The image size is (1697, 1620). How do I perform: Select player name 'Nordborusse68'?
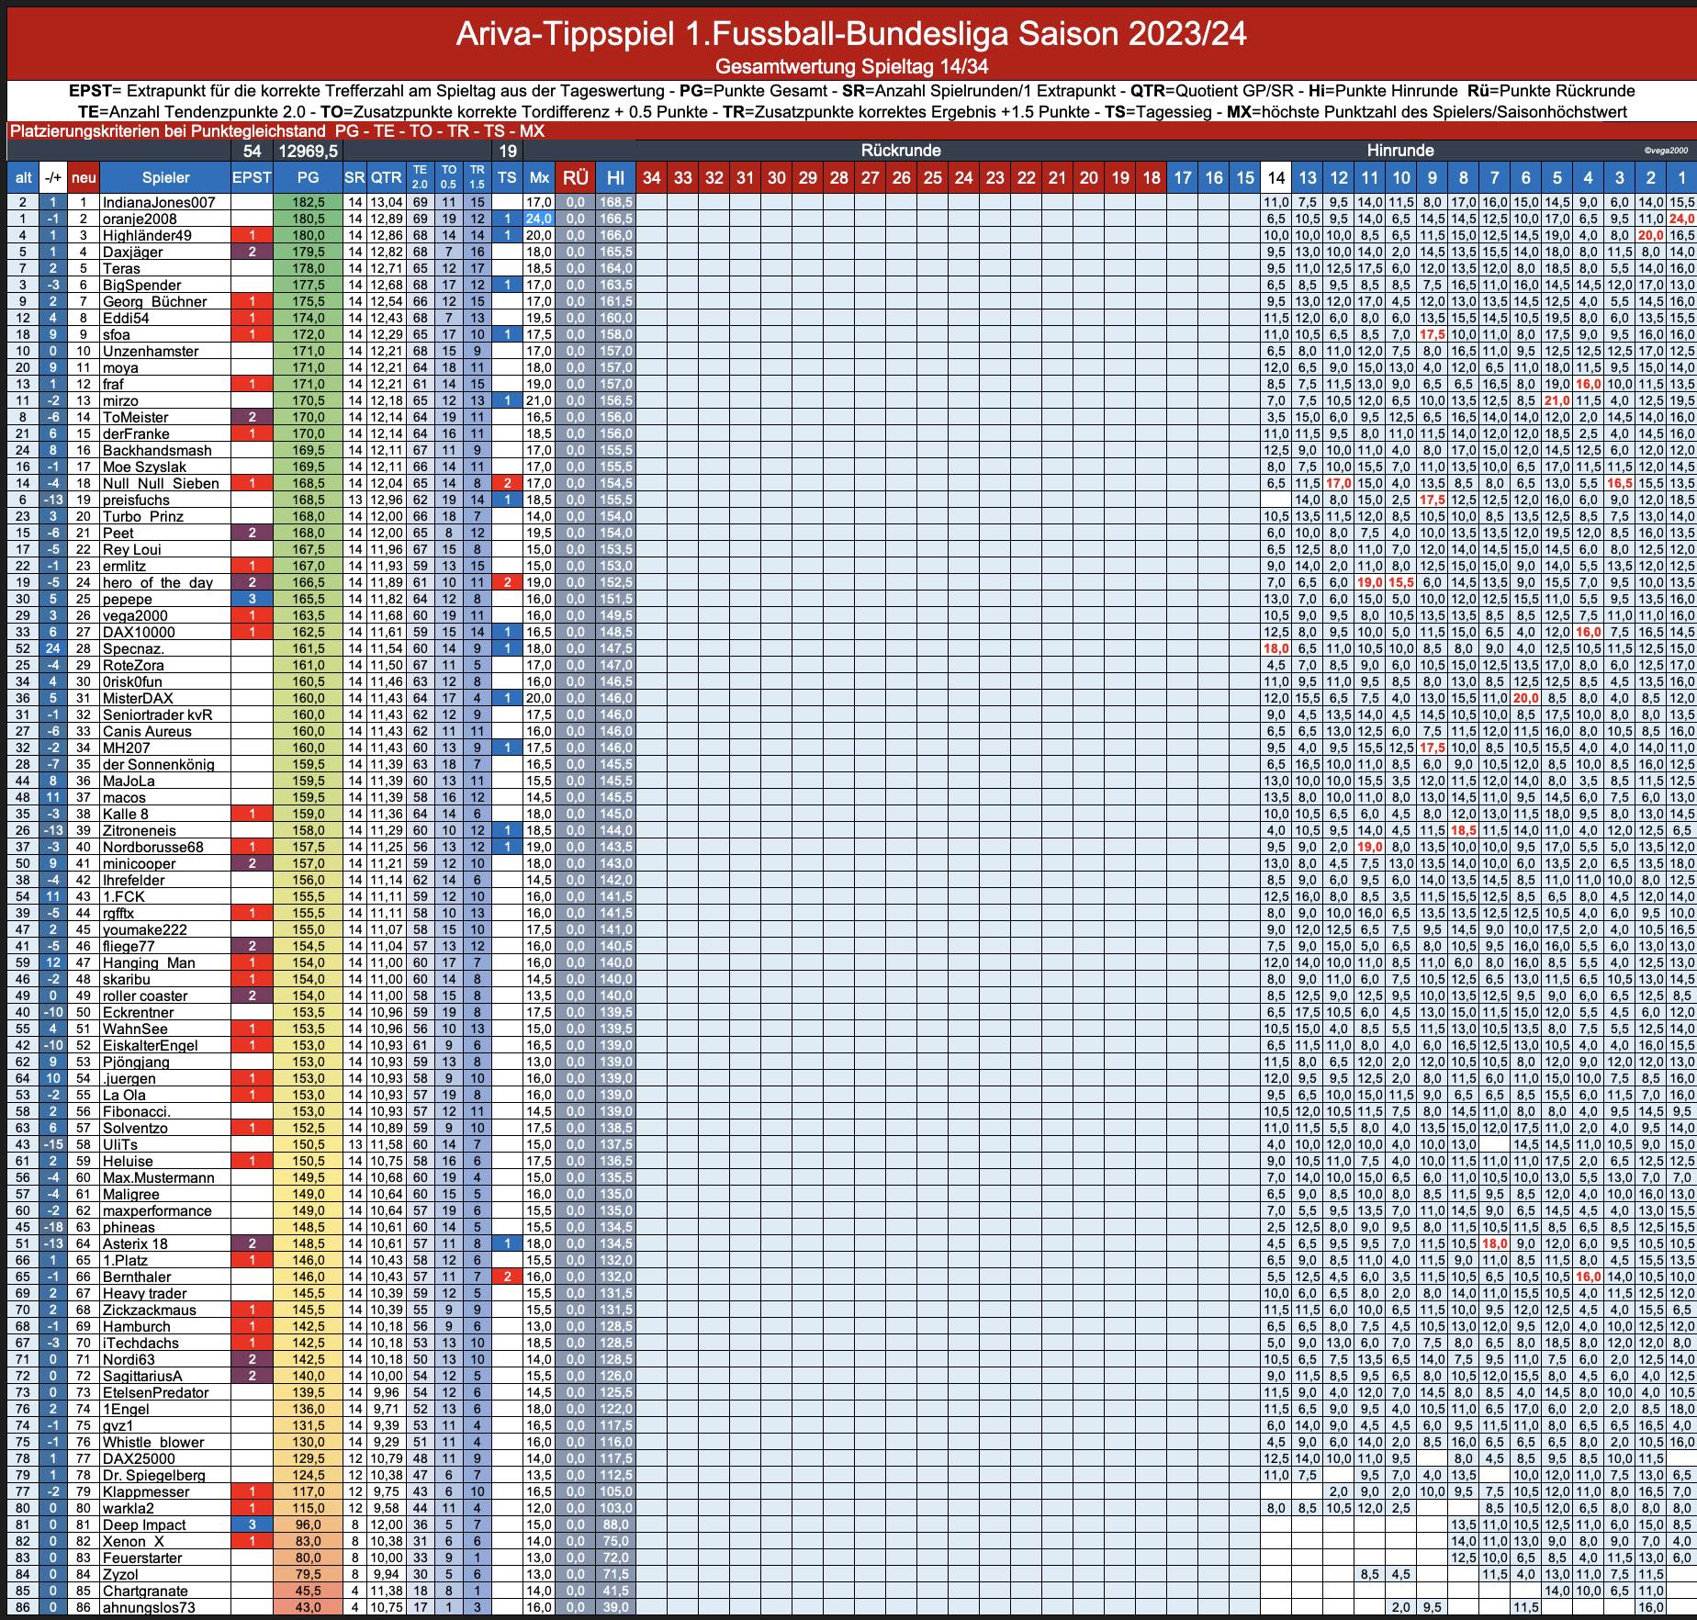(152, 847)
